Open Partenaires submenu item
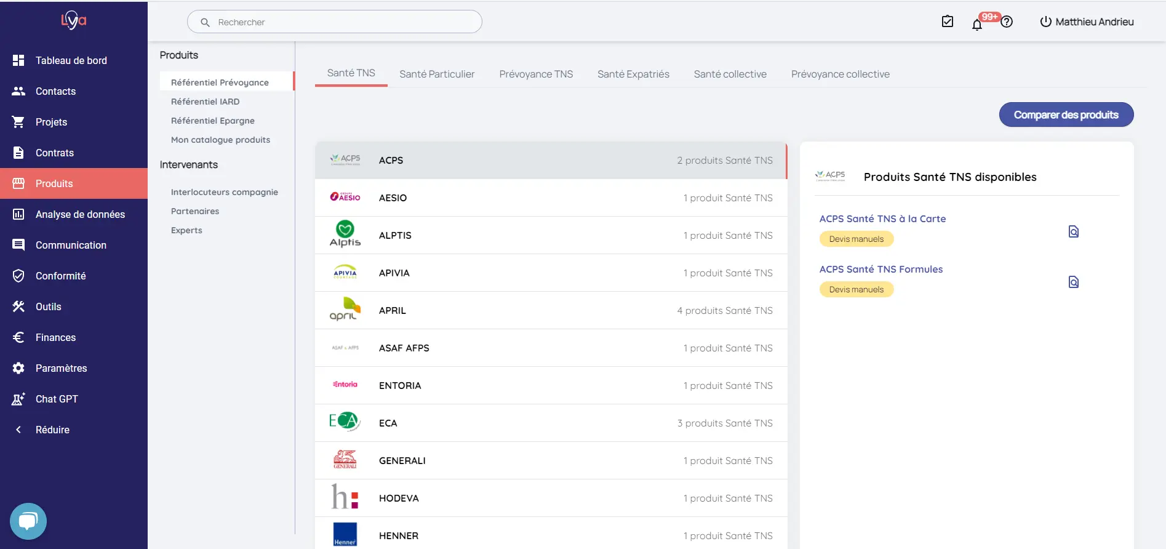The height and width of the screenshot is (549, 1166). tap(195, 211)
